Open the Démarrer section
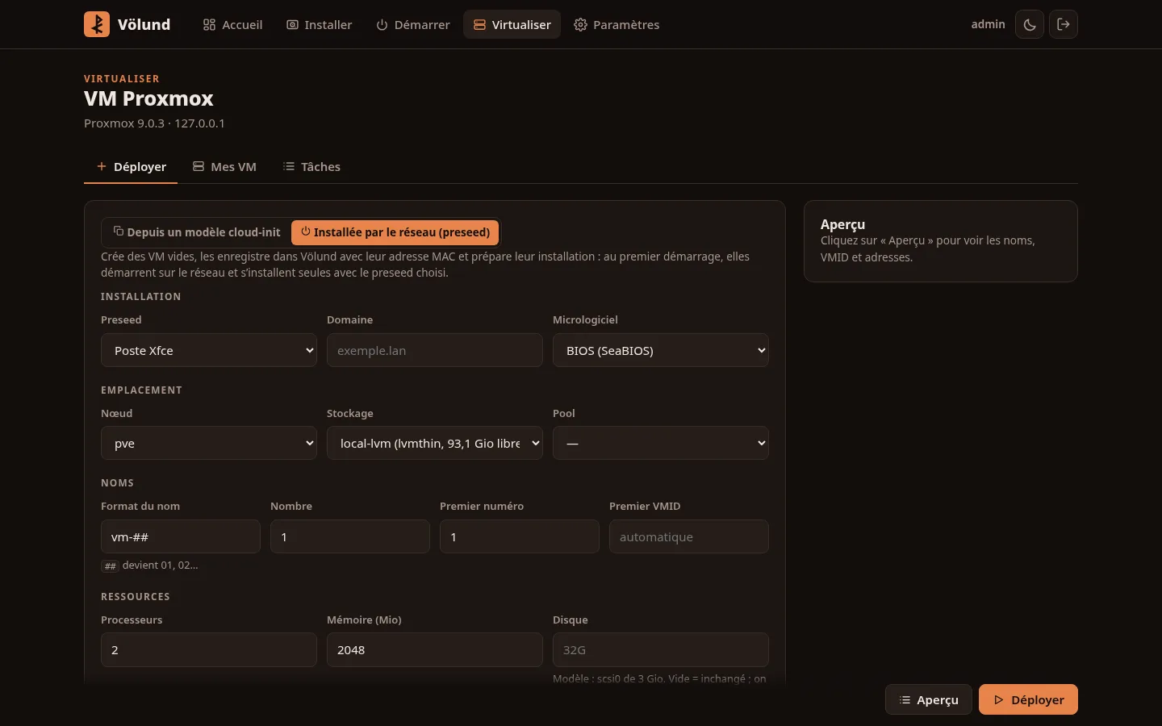1162x726 pixels. coord(413,25)
